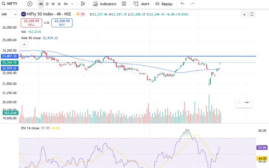Select the Vol 163.23M legend label
The height and width of the screenshot is (168, 269).
coord(31,32)
